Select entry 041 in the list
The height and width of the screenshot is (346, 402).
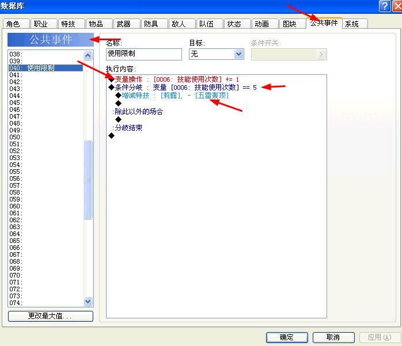45,75
